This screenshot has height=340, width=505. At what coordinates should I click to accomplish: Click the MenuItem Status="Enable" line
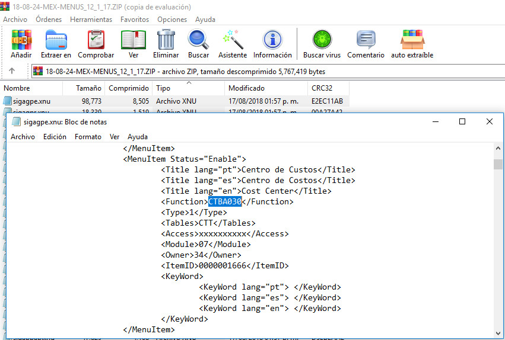[185, 159]
